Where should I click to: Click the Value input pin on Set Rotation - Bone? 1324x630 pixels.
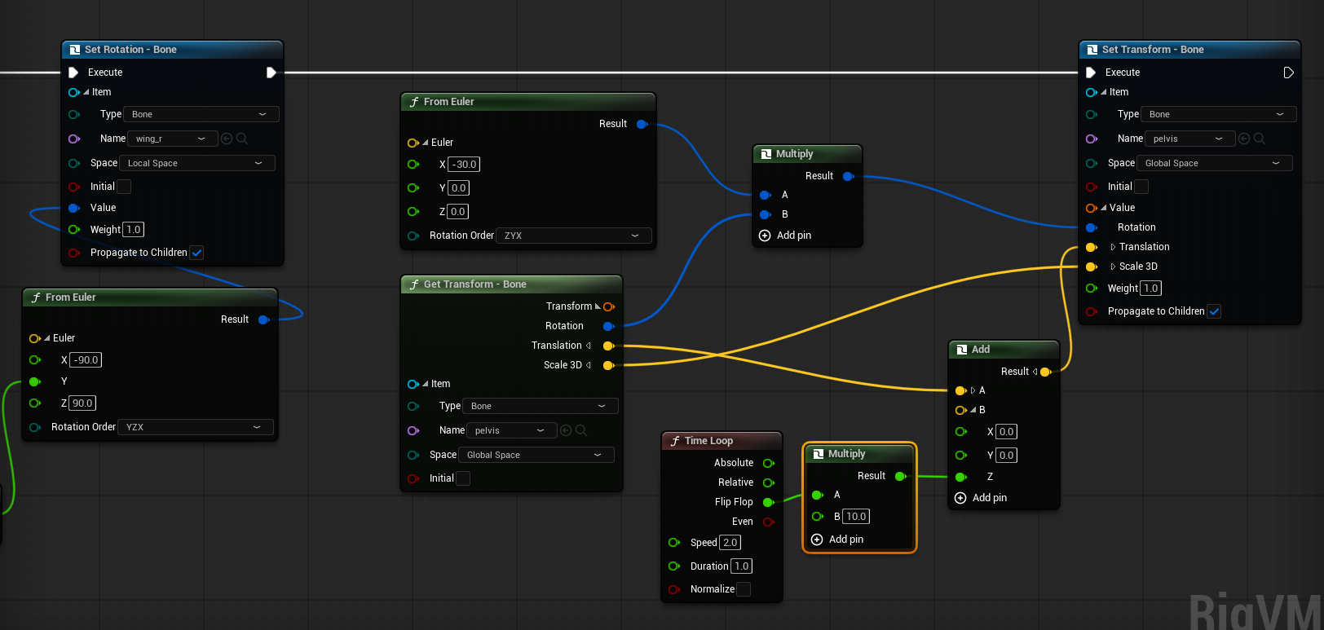pos(74,208)
